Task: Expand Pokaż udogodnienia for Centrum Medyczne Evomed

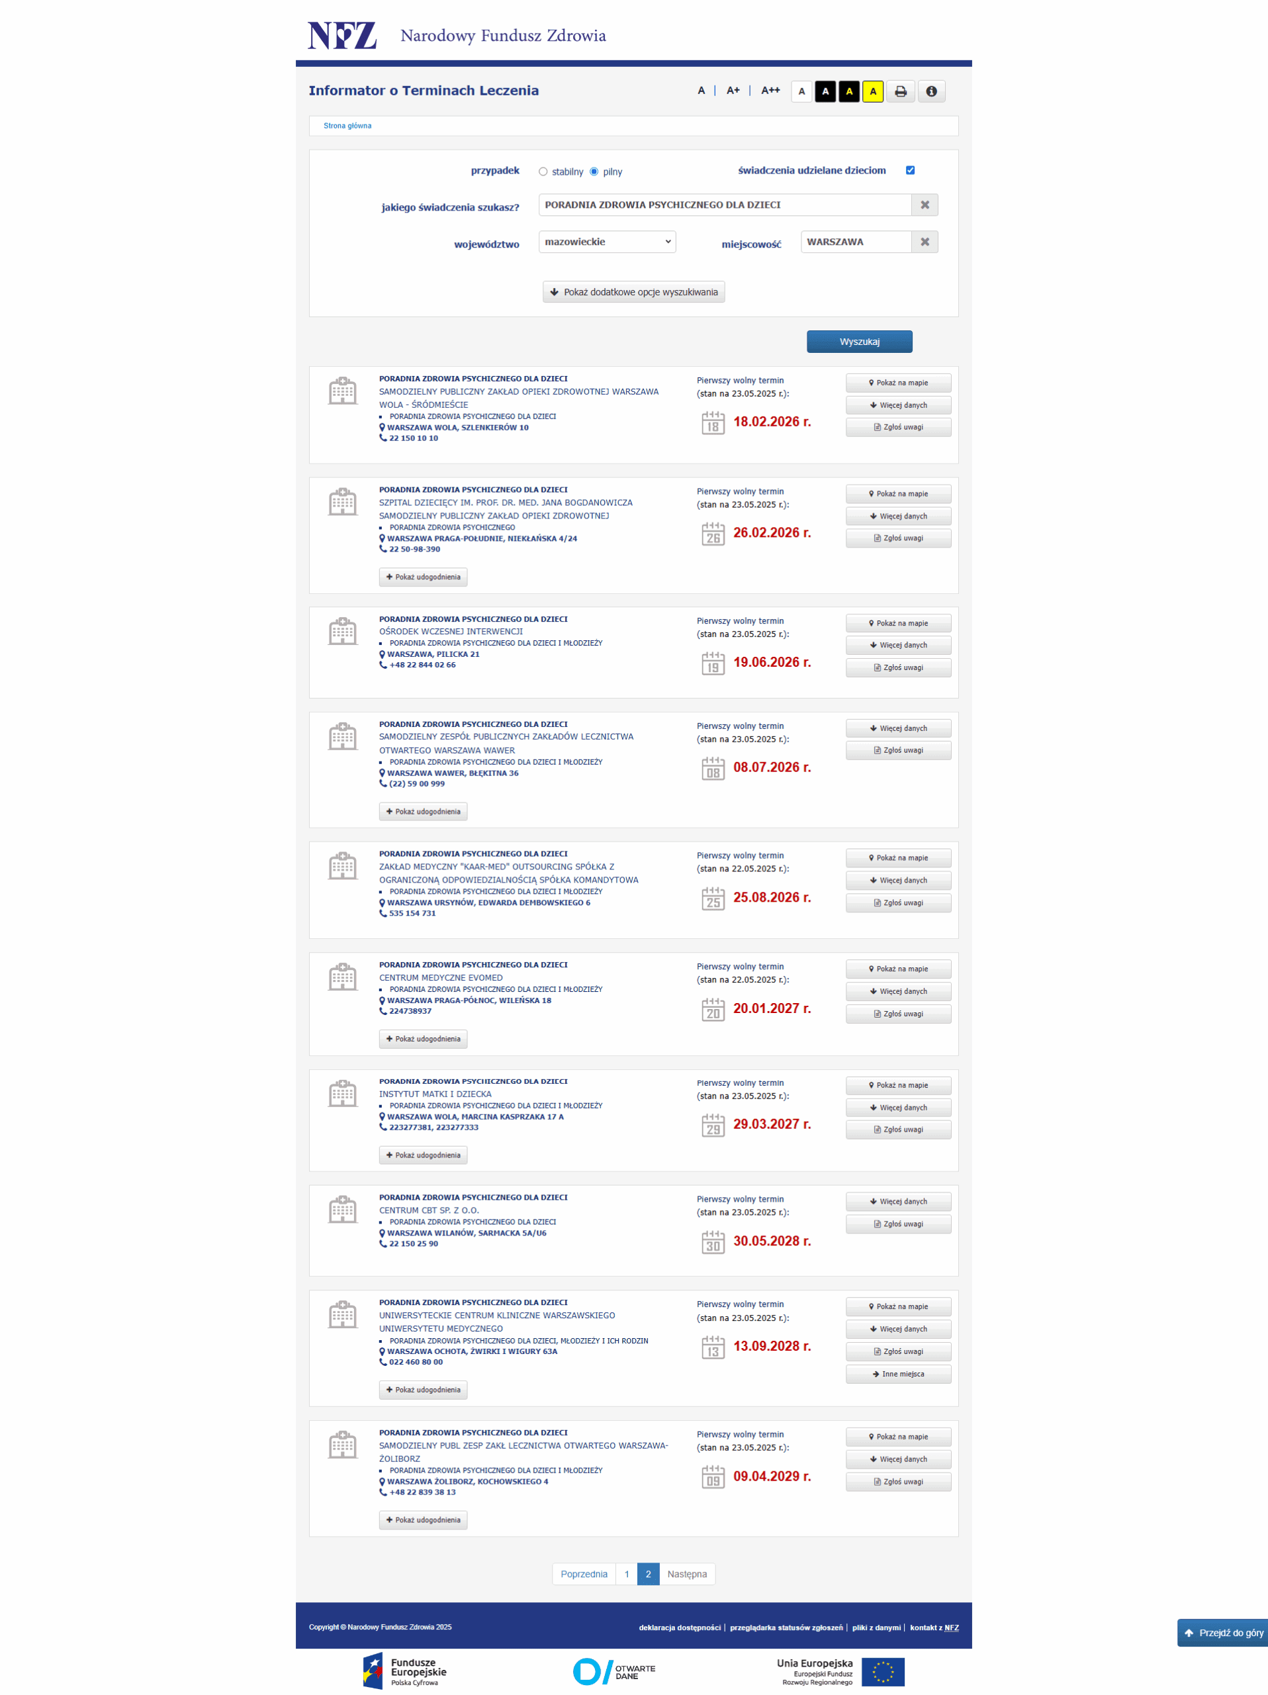Action: [423, 1039]
